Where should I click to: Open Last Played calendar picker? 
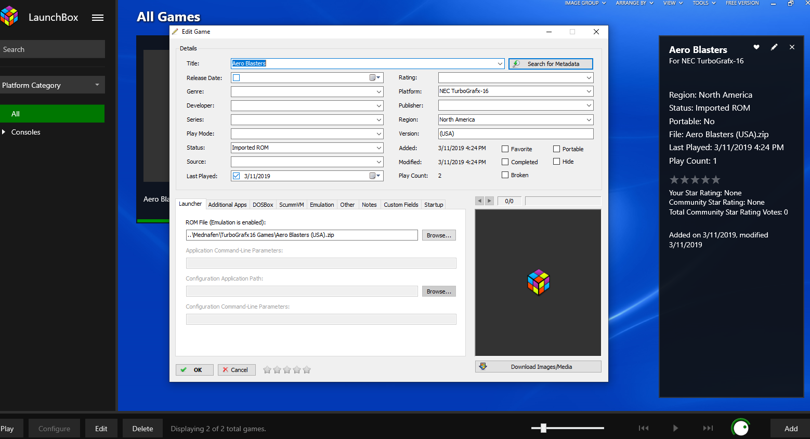[375, 176]
